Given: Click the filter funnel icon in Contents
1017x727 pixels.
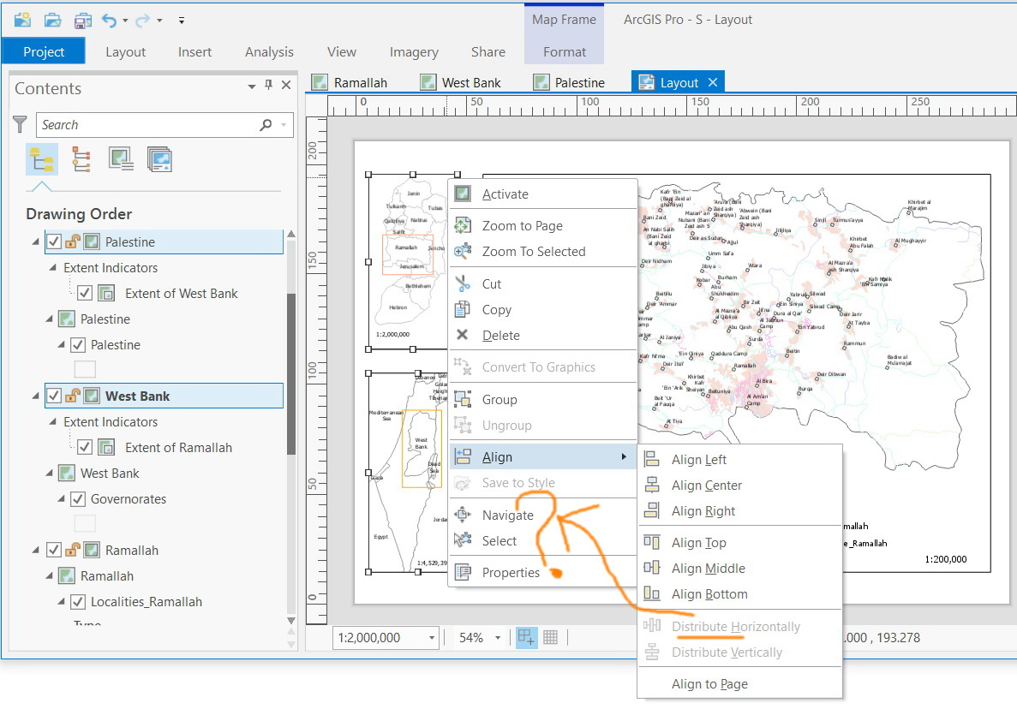Looking at the screenshot, I should coord(20,125).
